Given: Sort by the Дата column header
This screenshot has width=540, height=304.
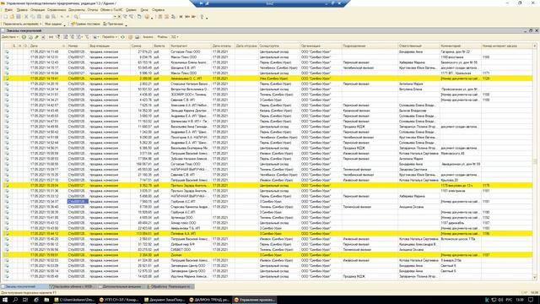Looking at the screenshot, I should coord(47,46).
